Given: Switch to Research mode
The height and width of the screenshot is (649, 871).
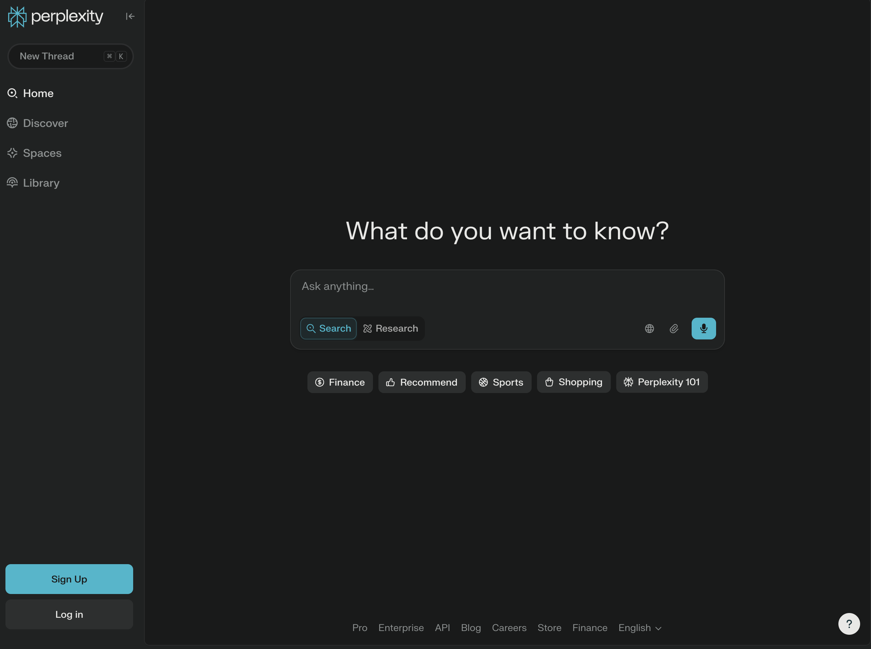Looking at the screenshot, I should 391,329.
